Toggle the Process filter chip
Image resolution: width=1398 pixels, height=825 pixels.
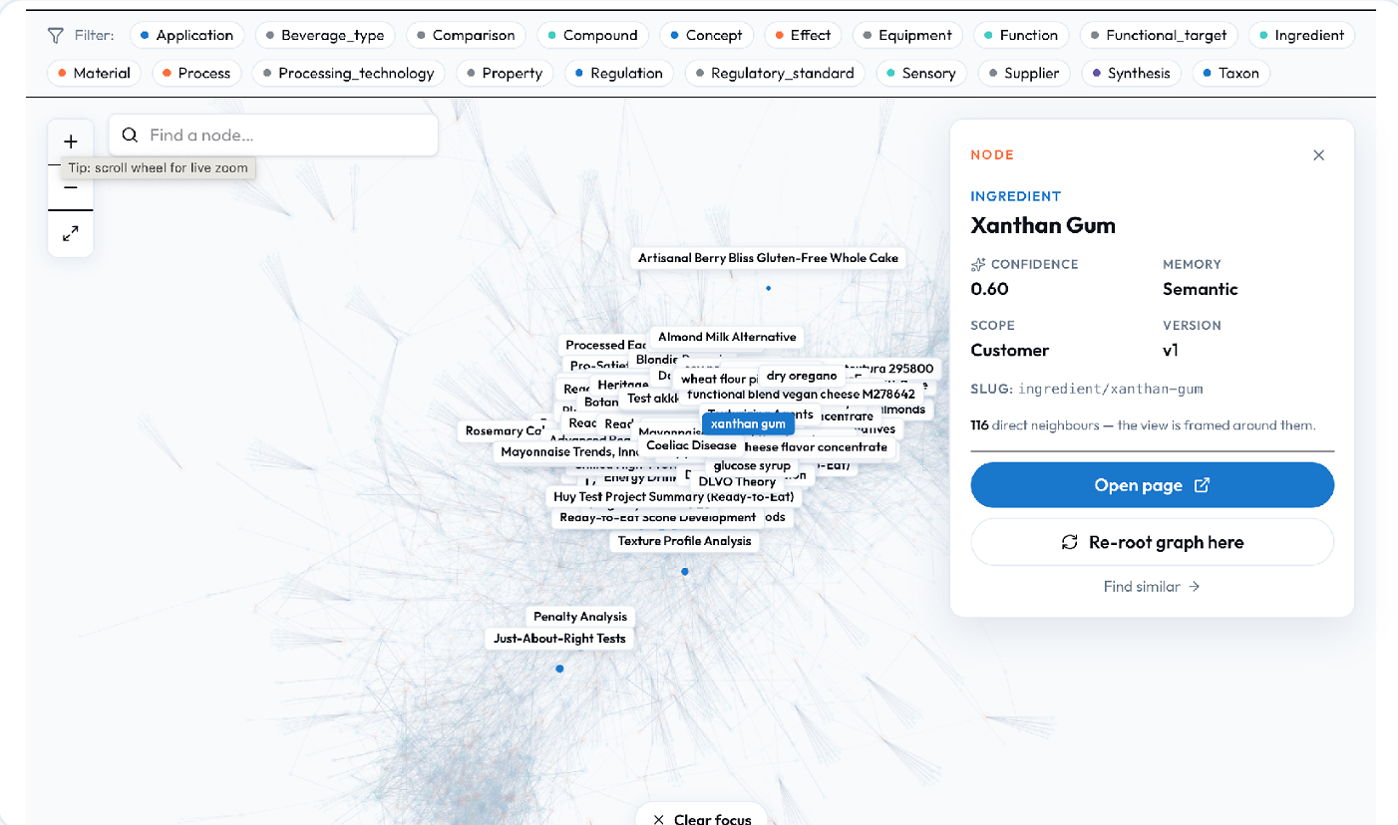coord(196,73)
